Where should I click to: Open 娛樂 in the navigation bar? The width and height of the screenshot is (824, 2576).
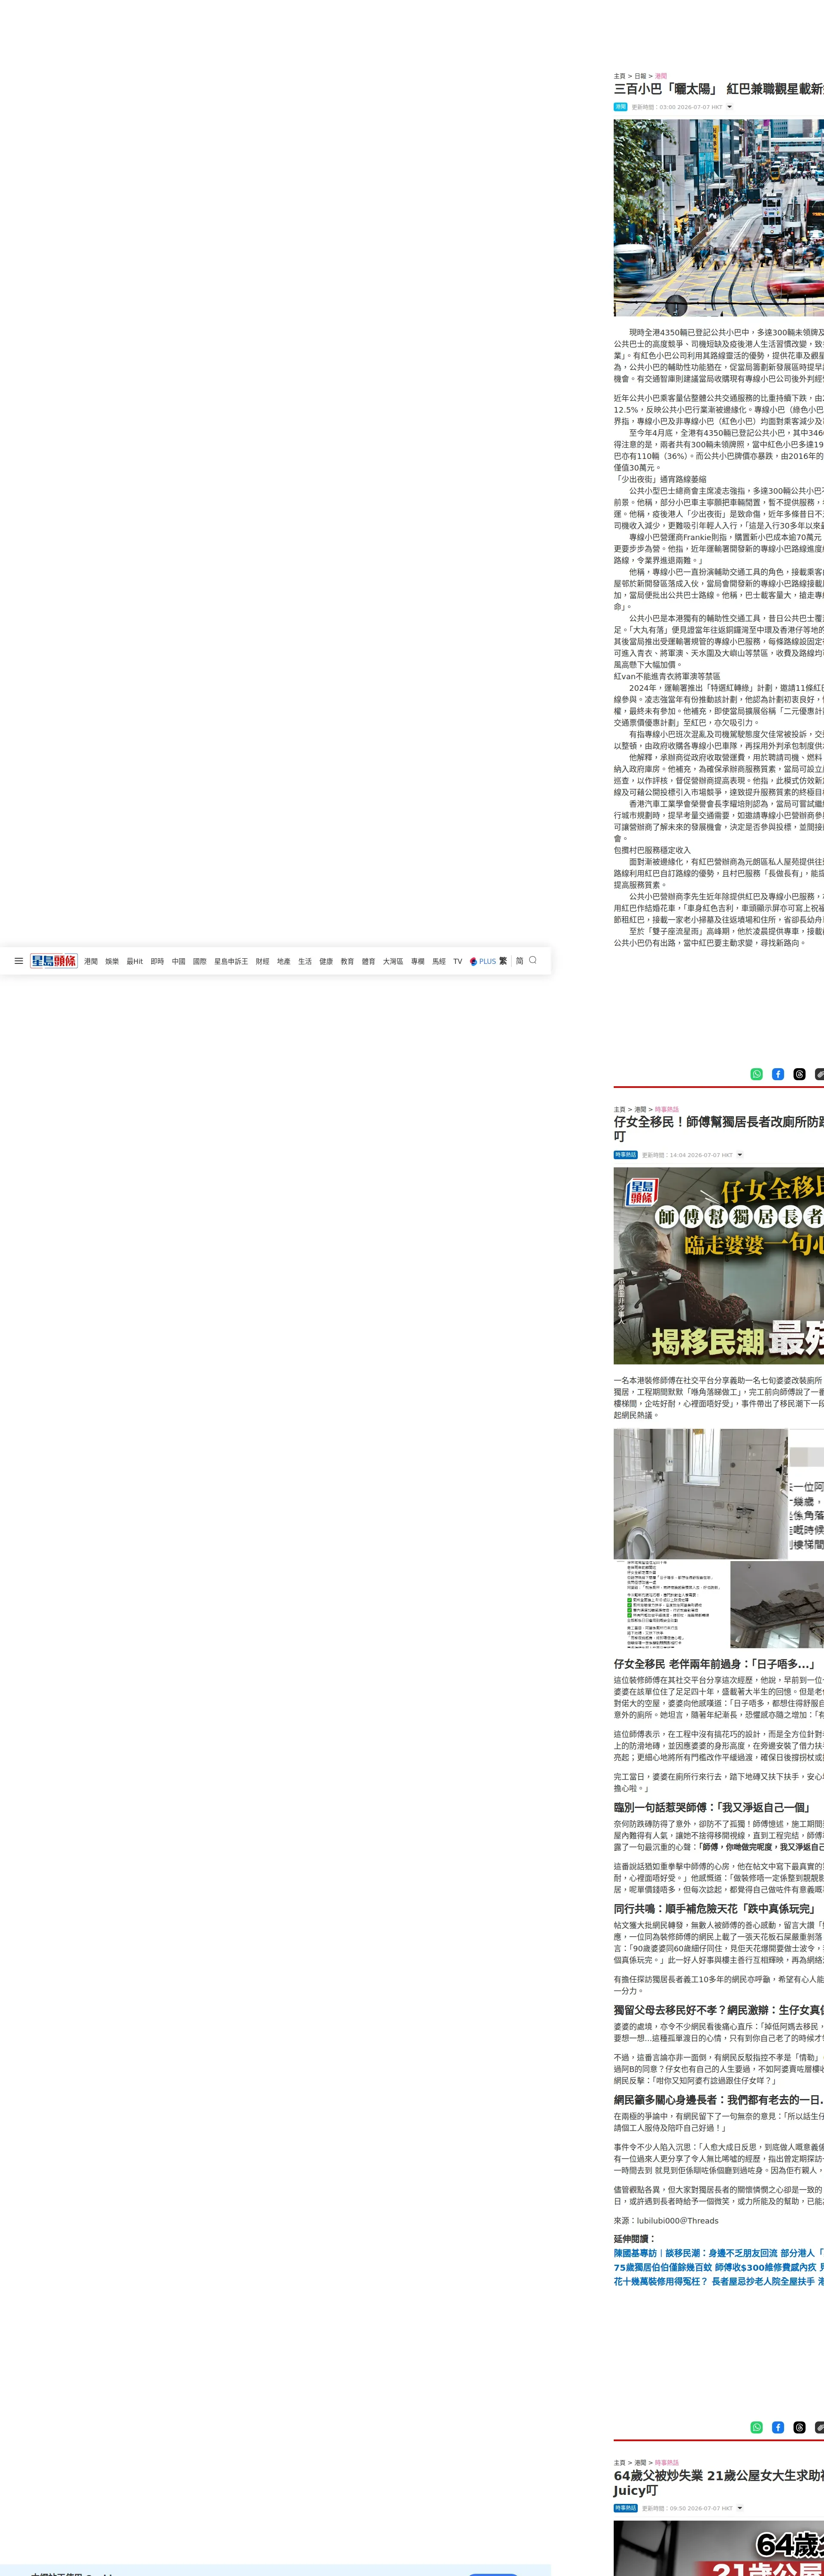tap(112, 961)
